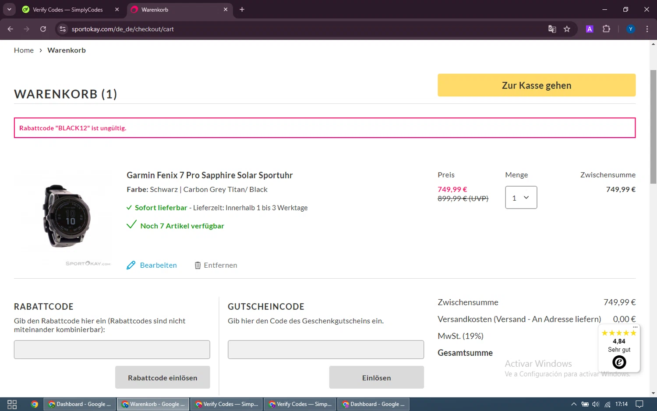
Task: Click Rabattcode einlösen button
Action: (162, 377)
